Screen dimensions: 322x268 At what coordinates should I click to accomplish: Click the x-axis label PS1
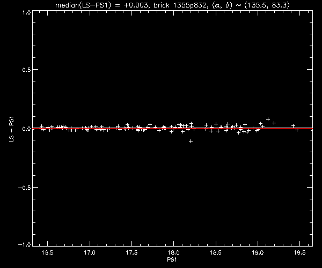click(172, 259)
